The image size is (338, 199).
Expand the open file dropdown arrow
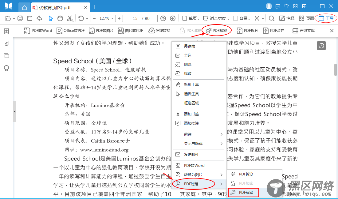point(14,19)
